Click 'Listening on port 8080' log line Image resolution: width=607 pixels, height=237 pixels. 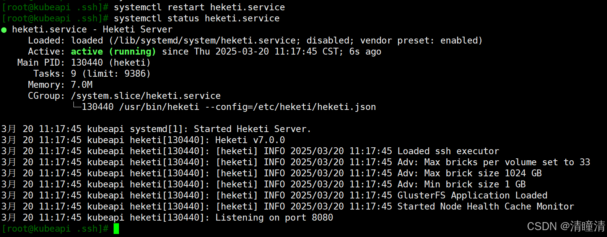point(274,218)
